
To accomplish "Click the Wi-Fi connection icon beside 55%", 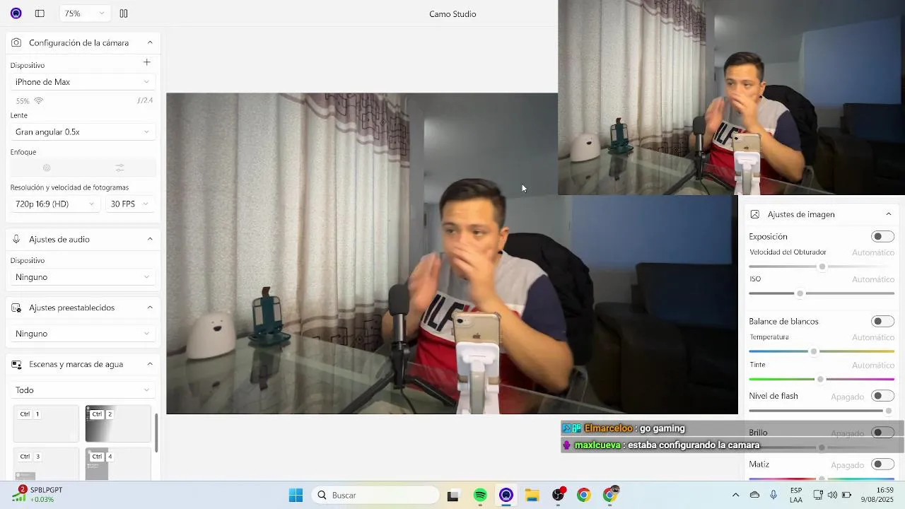I will pyautogui.click(x=39, y=101).
